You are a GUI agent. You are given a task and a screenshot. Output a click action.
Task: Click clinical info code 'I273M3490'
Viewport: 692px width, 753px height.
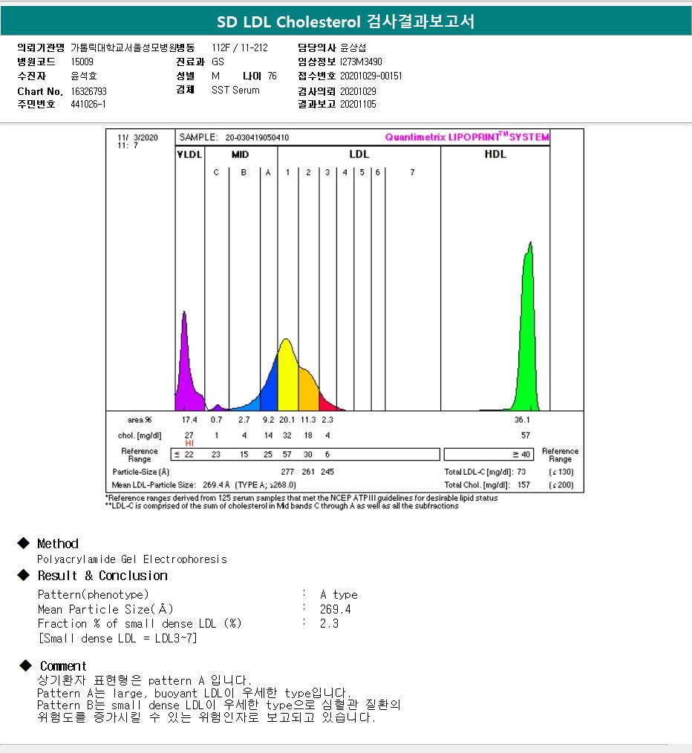pos(361,62)
